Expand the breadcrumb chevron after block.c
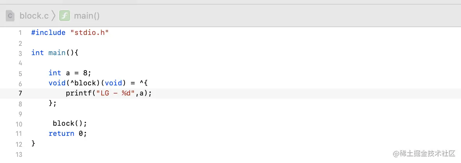461x163 pixels. (x=54, y=16)
